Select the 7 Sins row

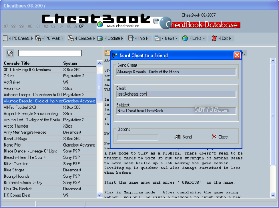50,76
